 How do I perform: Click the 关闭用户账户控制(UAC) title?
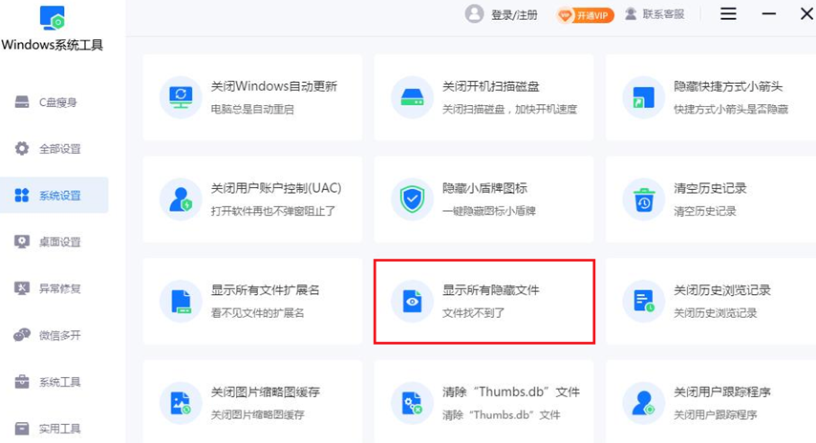276,188
